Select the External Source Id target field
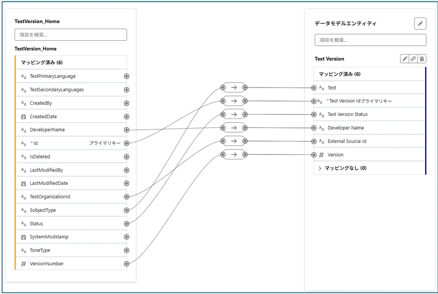 (369, 141)
